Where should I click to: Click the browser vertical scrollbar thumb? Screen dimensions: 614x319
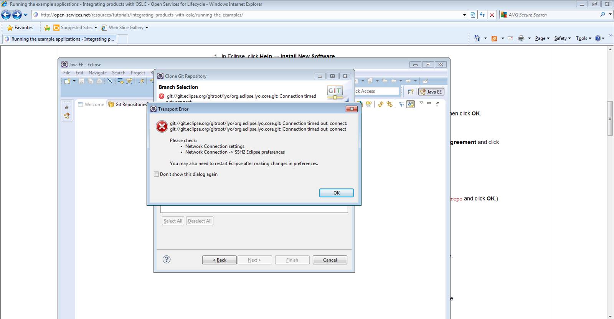pyautogui.click(x=610, y=118)
